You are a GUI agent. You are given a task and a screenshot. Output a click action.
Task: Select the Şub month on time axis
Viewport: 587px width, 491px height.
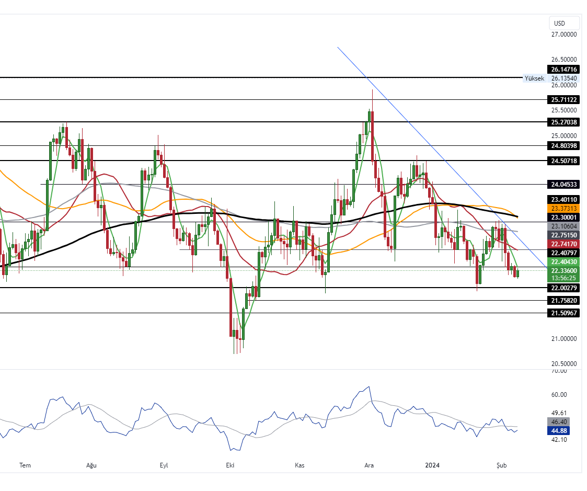tap(502, 465)
